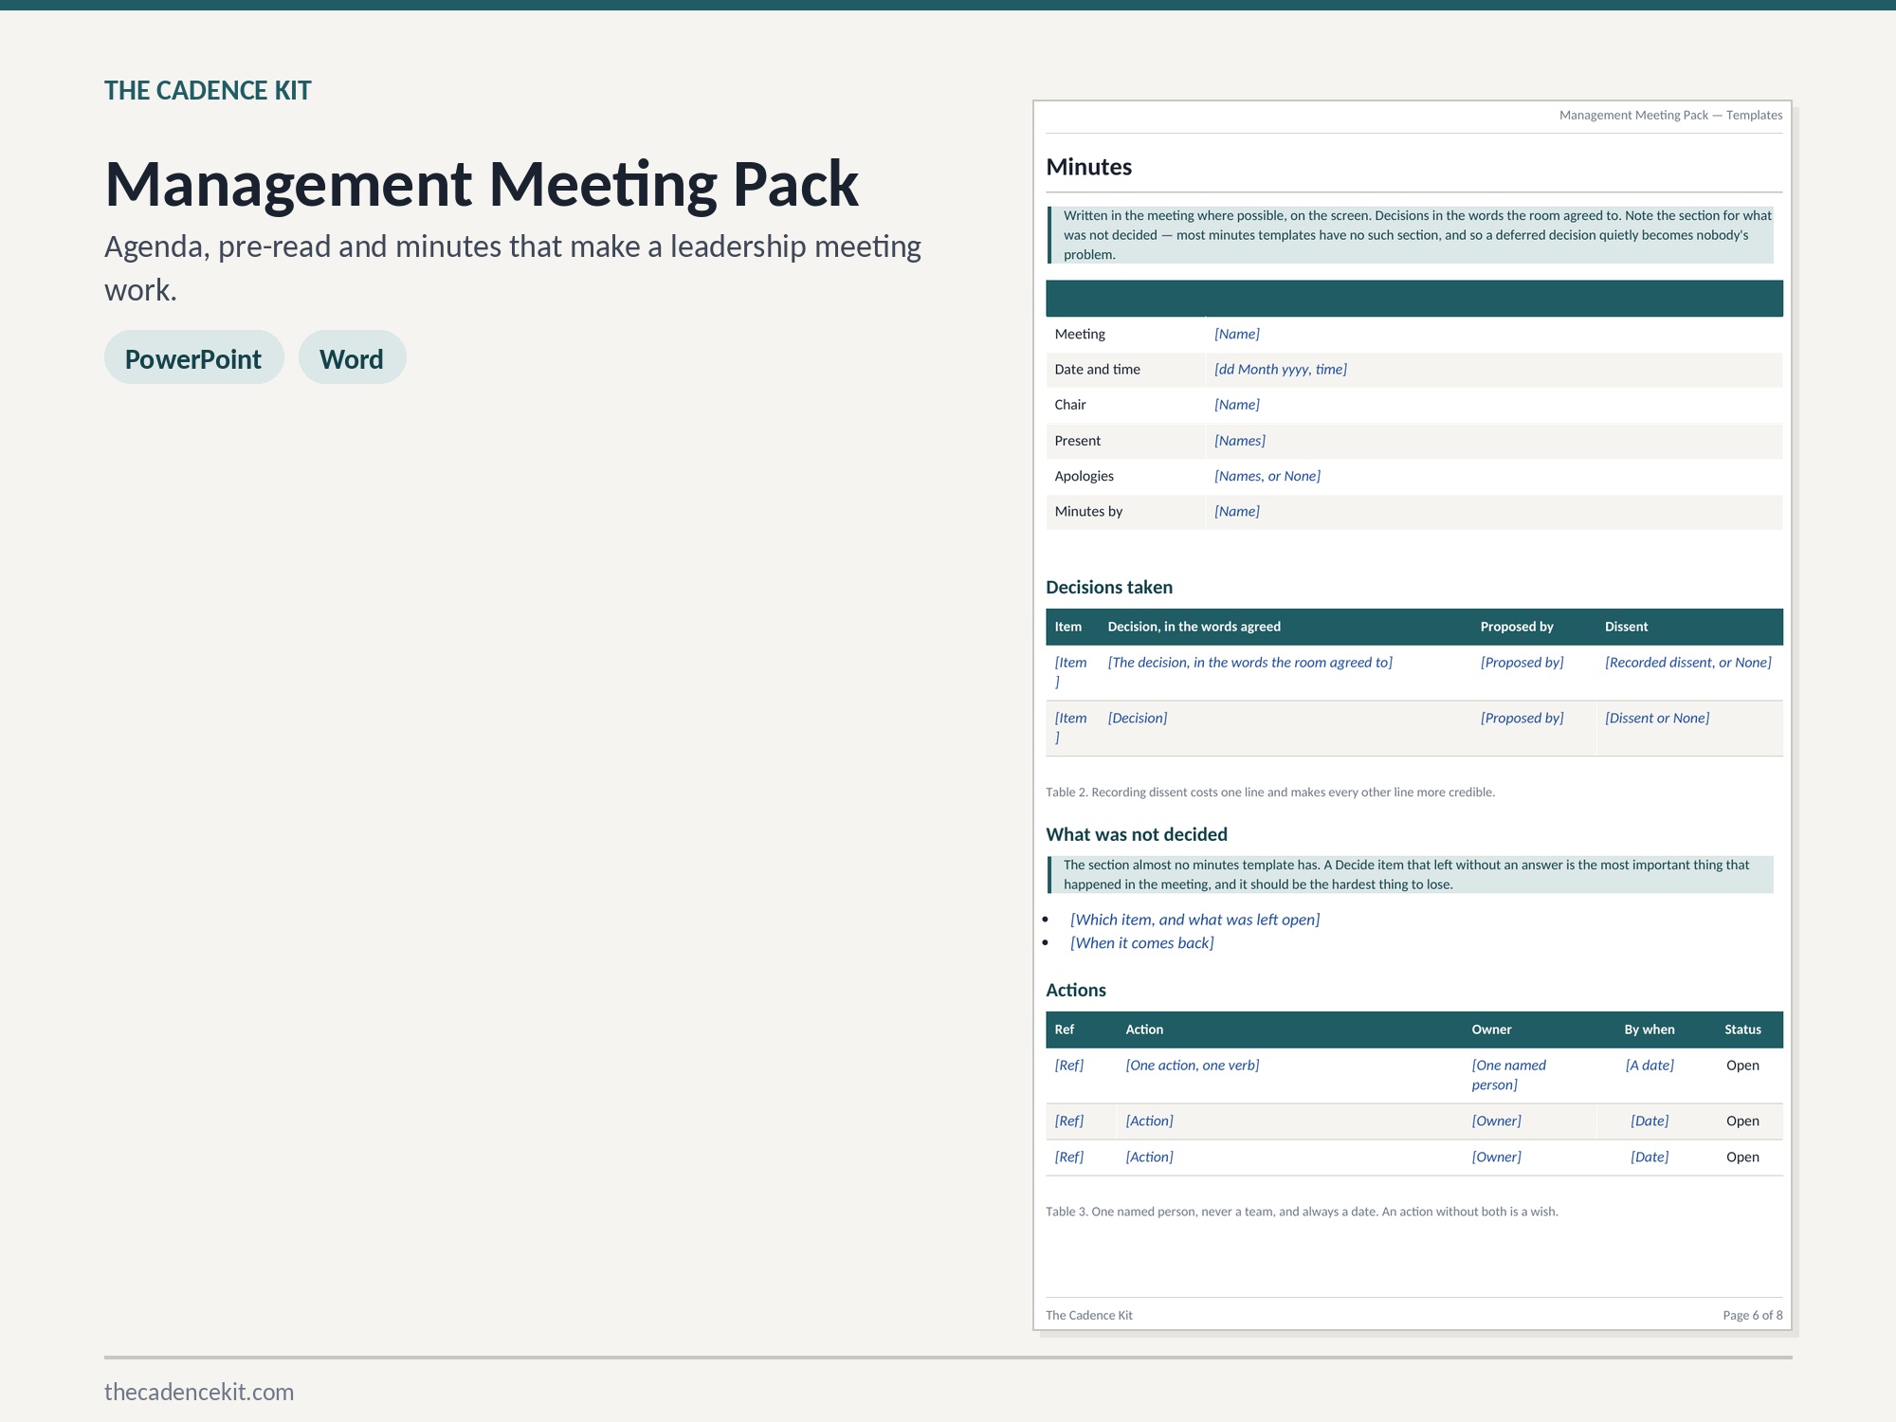Image resolution: width=1896 pixels, height=1422 pixels.
Task: Click the Actions table Owner column header
Action: pos(1491,1030)
